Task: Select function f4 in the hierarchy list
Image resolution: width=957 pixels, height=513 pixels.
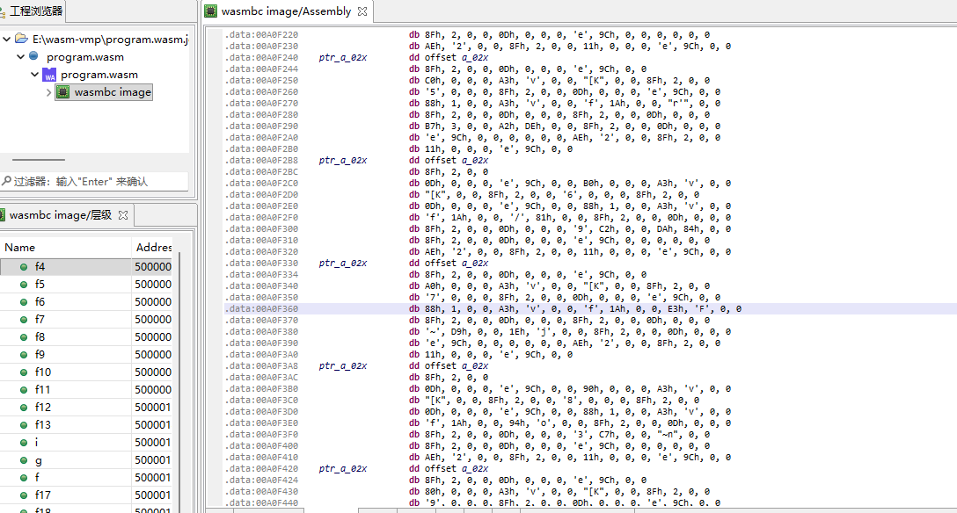Action: coord(85,267)
